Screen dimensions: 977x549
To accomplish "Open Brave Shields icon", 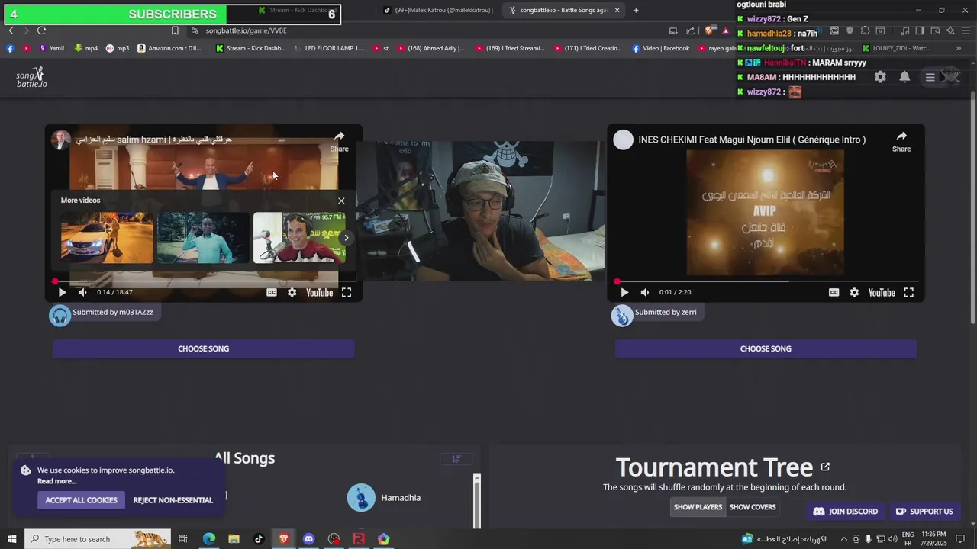I will [x=709, y=30].
